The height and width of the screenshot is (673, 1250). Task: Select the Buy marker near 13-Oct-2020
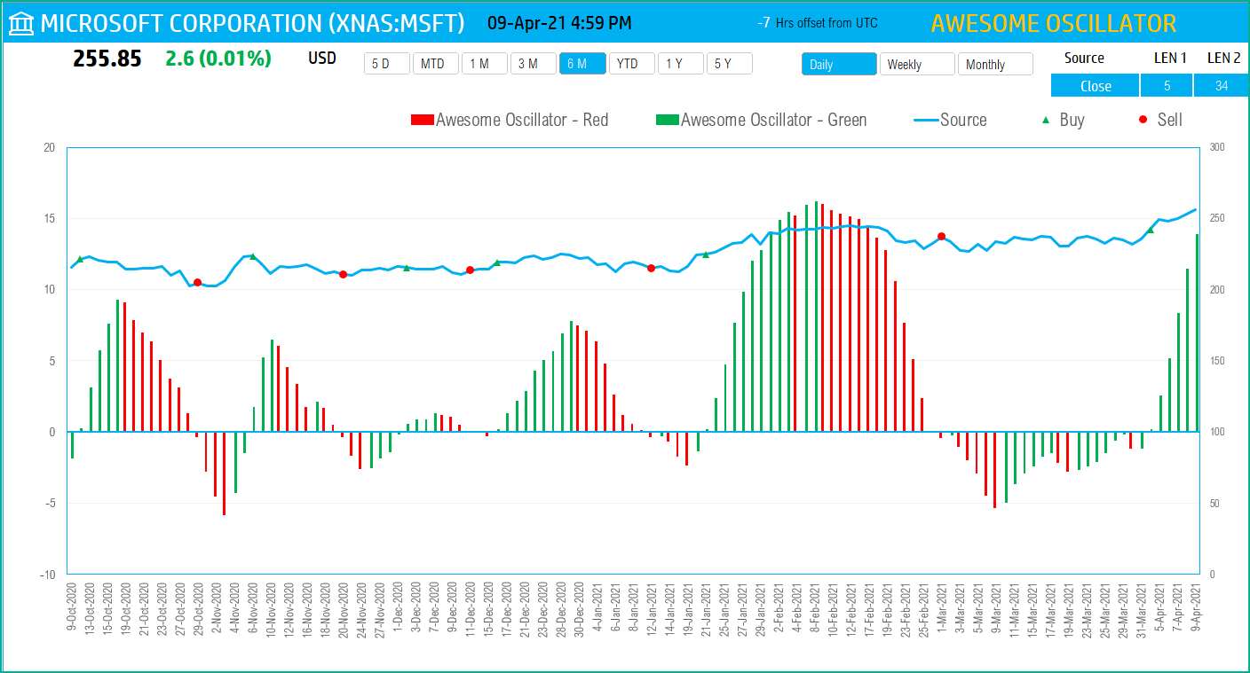click(x=80, y=259)
